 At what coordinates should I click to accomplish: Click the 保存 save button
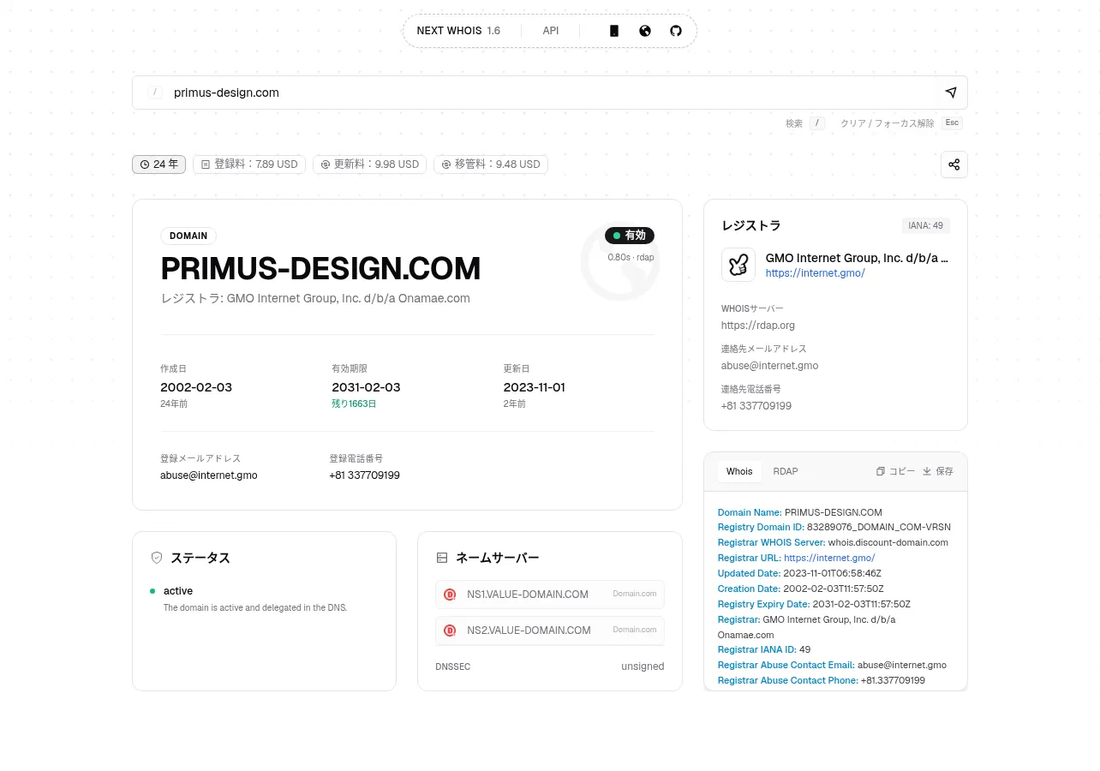point(938,471)
